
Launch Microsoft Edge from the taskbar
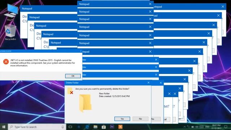tap(87, 127)
